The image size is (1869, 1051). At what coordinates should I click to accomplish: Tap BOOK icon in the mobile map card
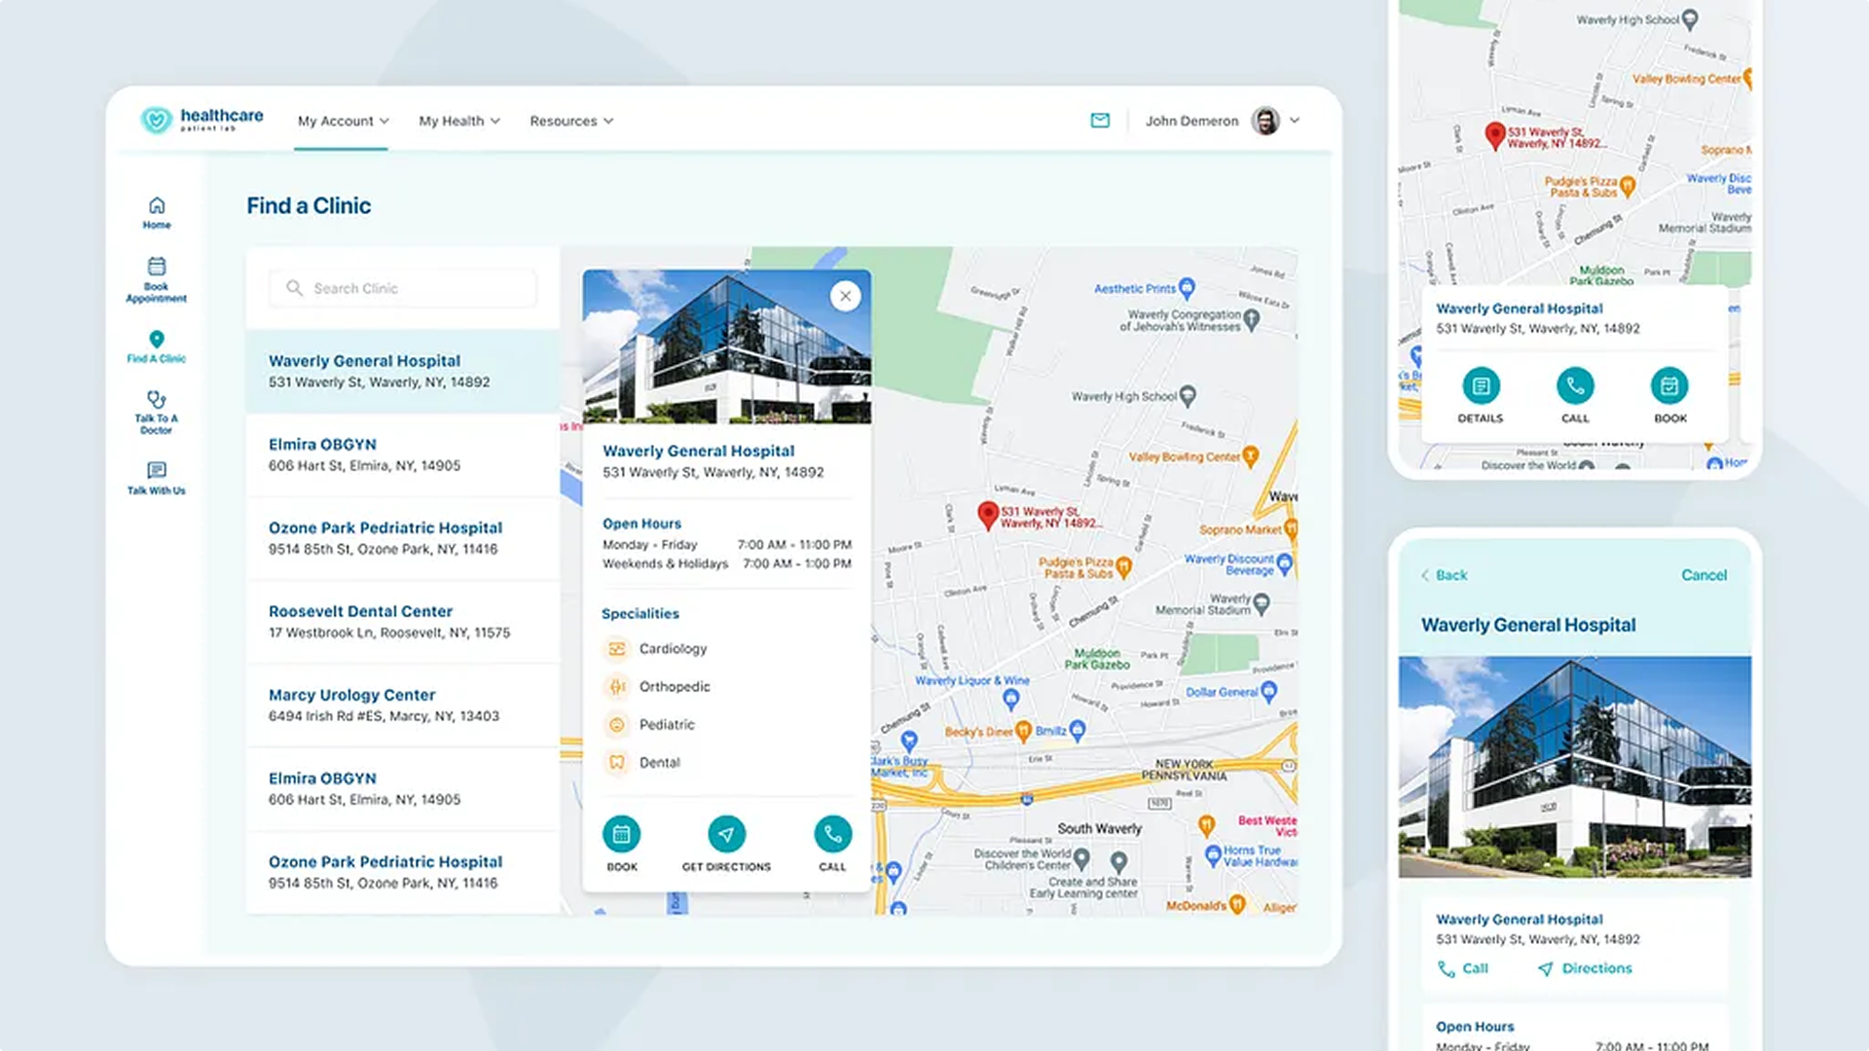[1669, 386]
